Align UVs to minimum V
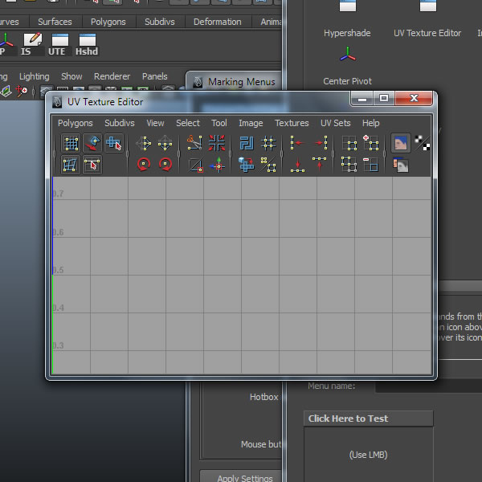The image size is (482, 482). click(297, 165)
